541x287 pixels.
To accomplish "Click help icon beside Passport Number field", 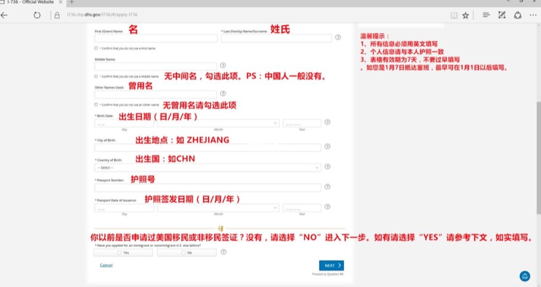I will [x=327, y=188].
